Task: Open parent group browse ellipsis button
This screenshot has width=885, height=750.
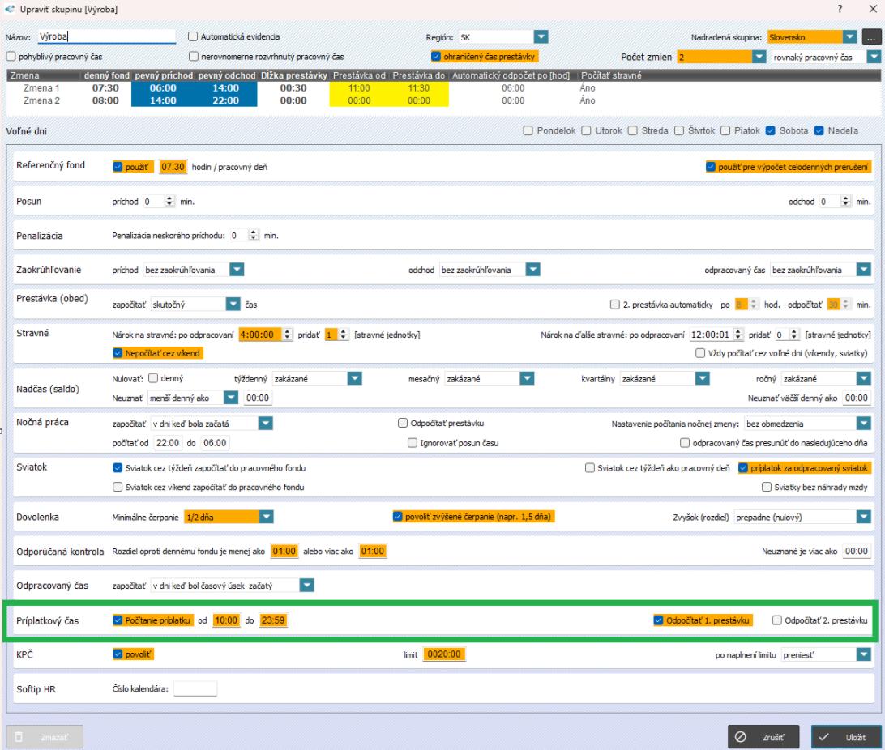Action: point(871,37)
